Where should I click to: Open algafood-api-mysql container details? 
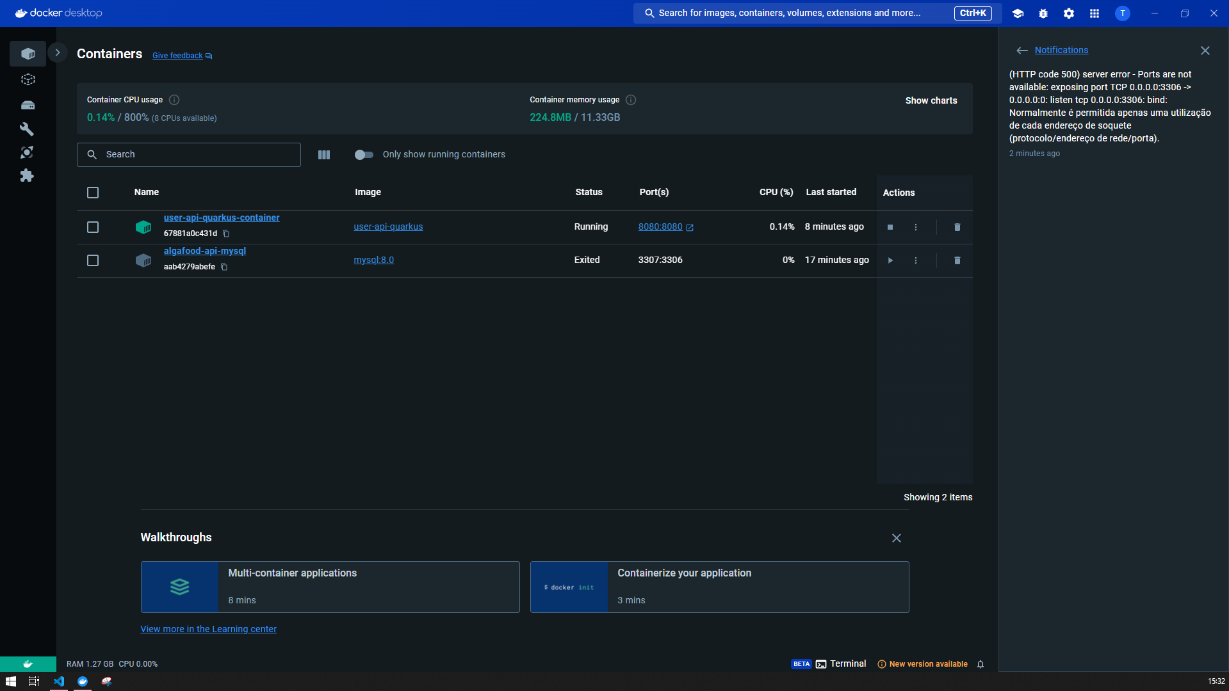[205, 251]
